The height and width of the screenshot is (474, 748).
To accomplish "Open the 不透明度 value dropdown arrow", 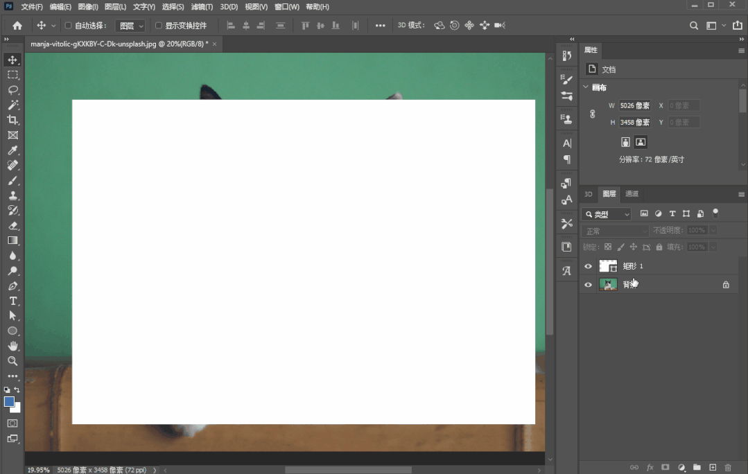I will click(x=713, y=230).
